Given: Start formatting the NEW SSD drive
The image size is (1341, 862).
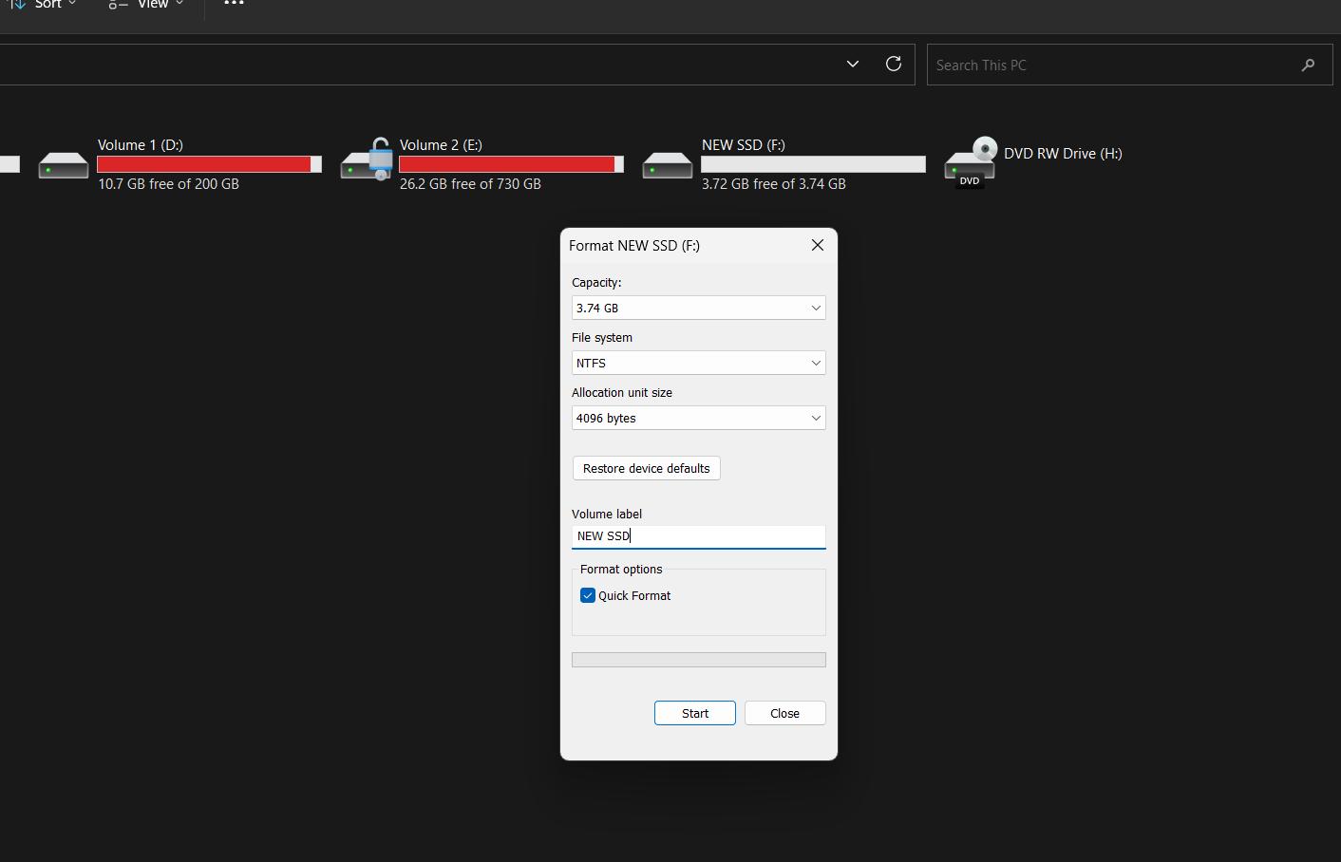Looking at the screenshot, I should 694,713.
